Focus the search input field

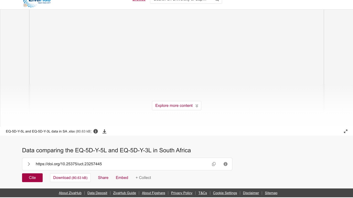click(x=182, y=1)
